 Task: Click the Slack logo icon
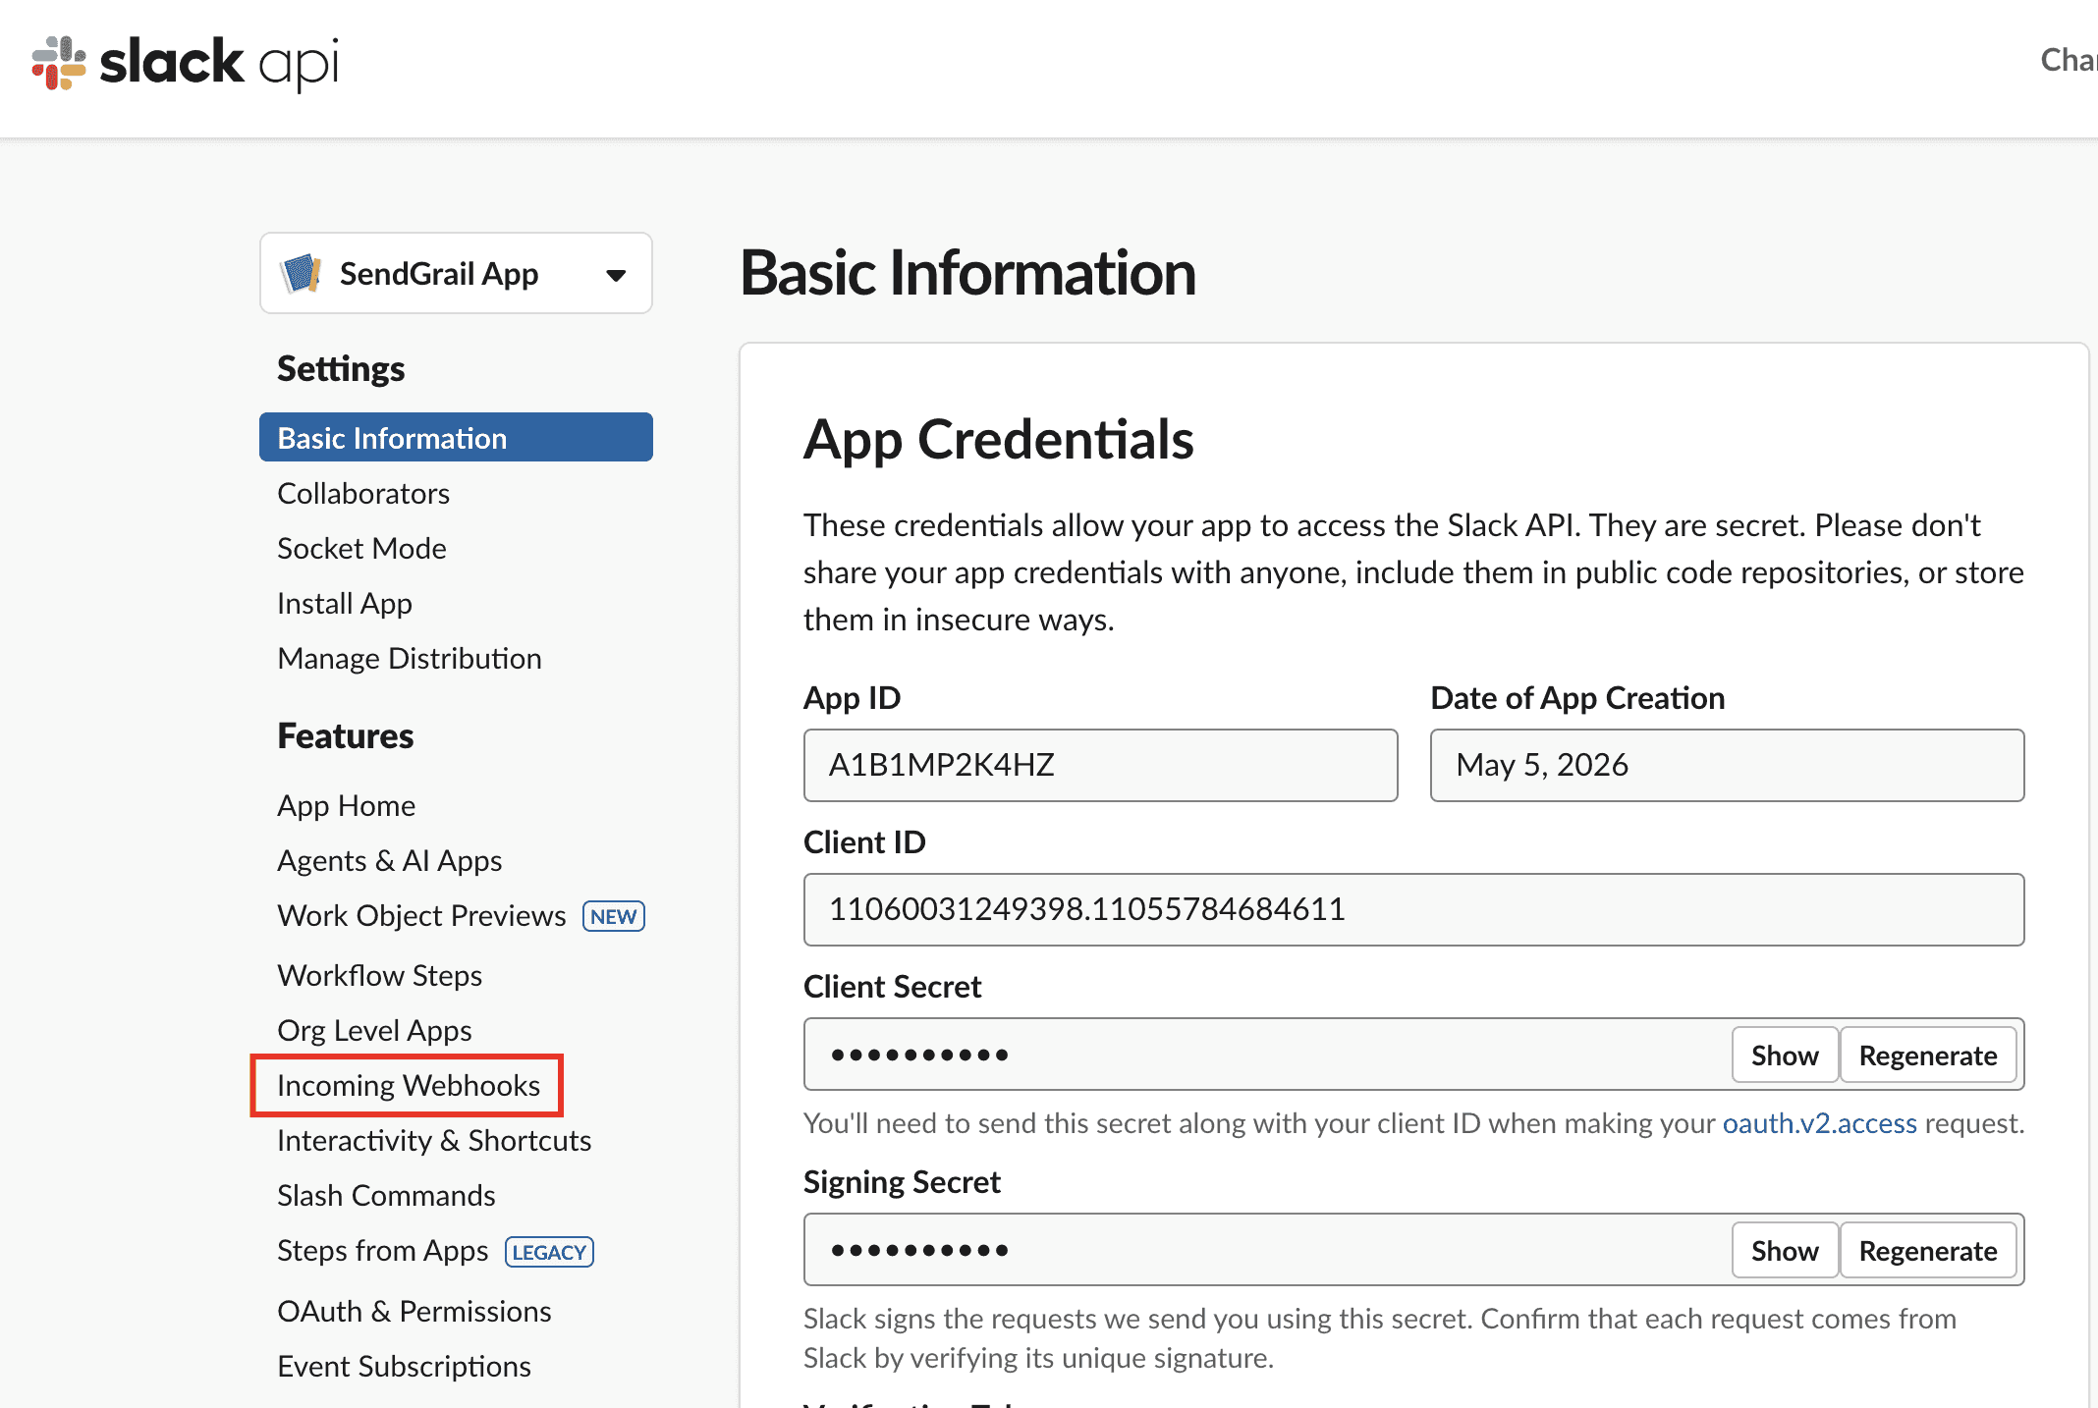[x=59, y=63]
